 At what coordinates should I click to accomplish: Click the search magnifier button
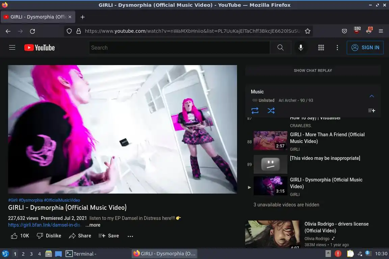[x=280, y=48]
